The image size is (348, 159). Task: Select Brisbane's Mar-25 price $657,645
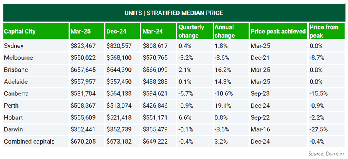[x=83, y=70]
